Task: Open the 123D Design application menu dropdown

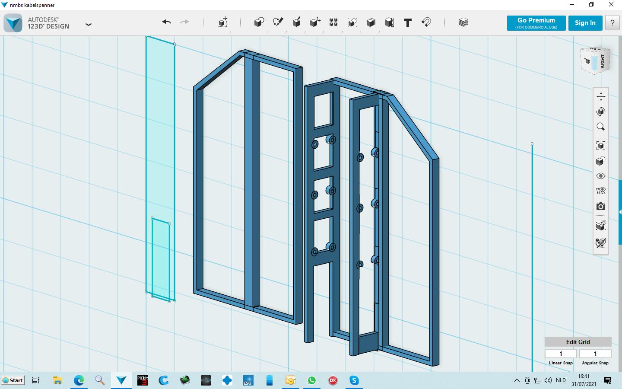Action: 89,25
